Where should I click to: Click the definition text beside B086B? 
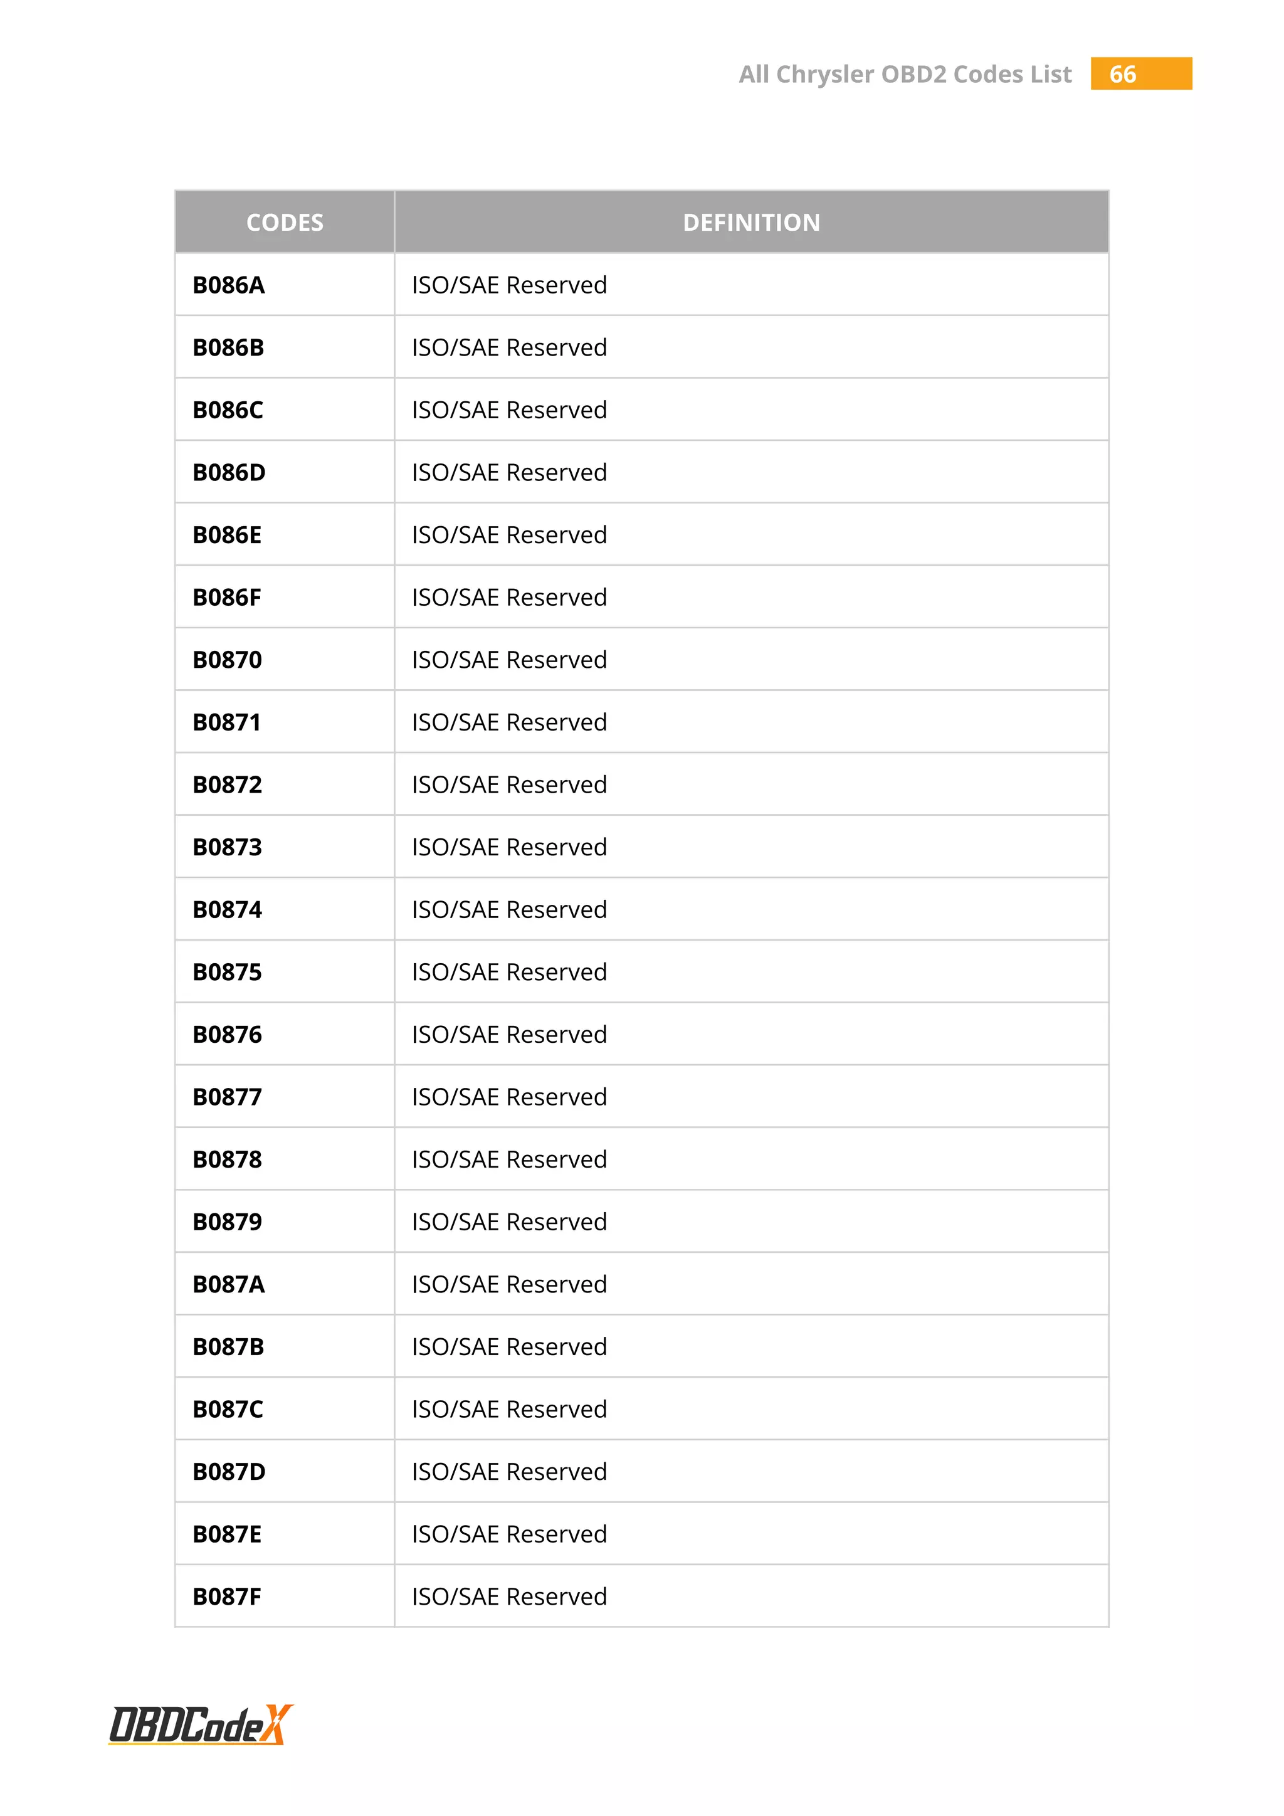(509, 347)
